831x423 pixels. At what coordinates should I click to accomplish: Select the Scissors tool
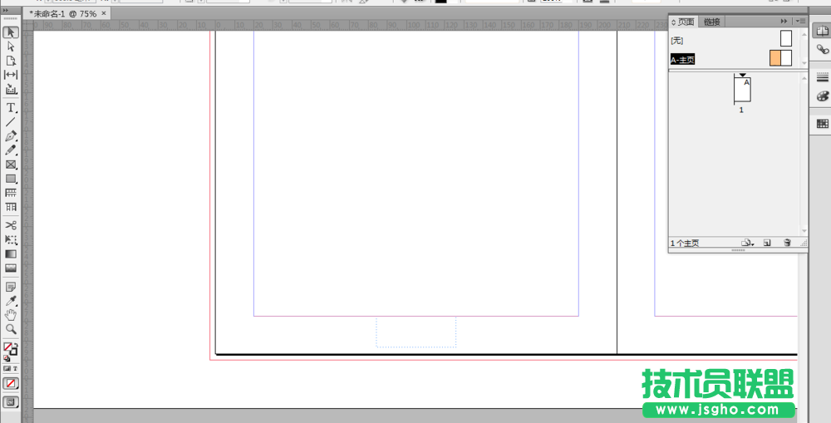click(x=11, y=225)
